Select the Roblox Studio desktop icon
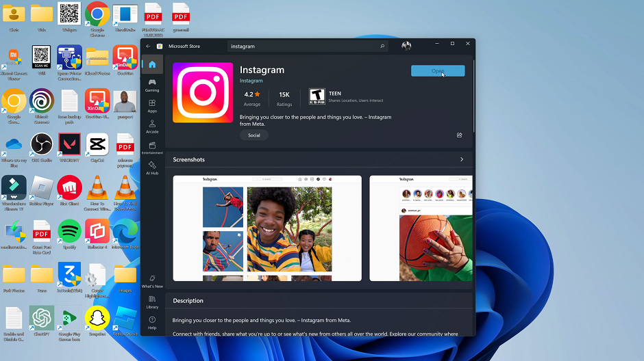The height and width of the screenshot is (361, 644). (125, 321)
